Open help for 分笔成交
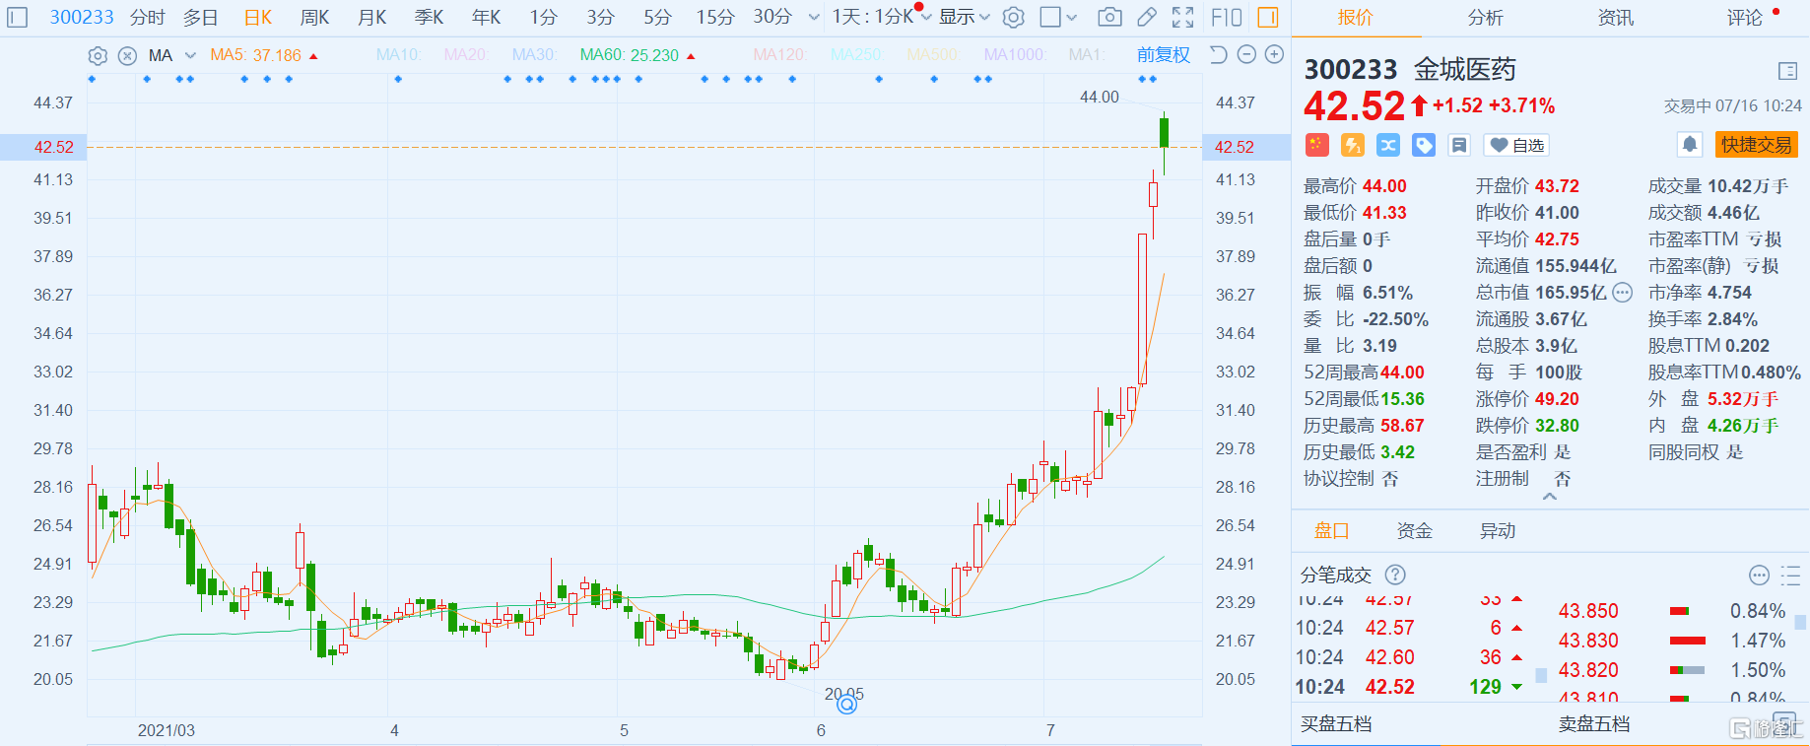 (x=1395, y=575)
